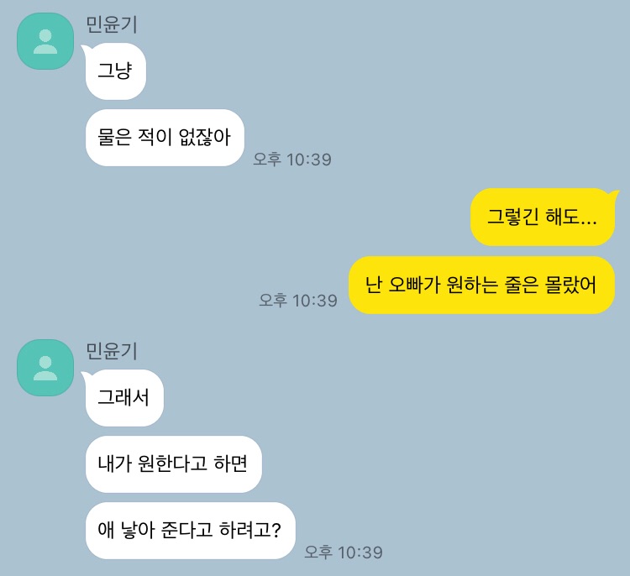Select the 그래서 message bubble

[x=124, y=398]
